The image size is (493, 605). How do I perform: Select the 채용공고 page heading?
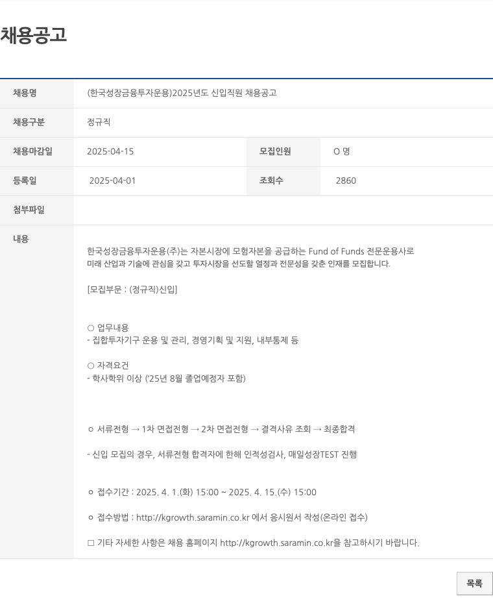34,35
